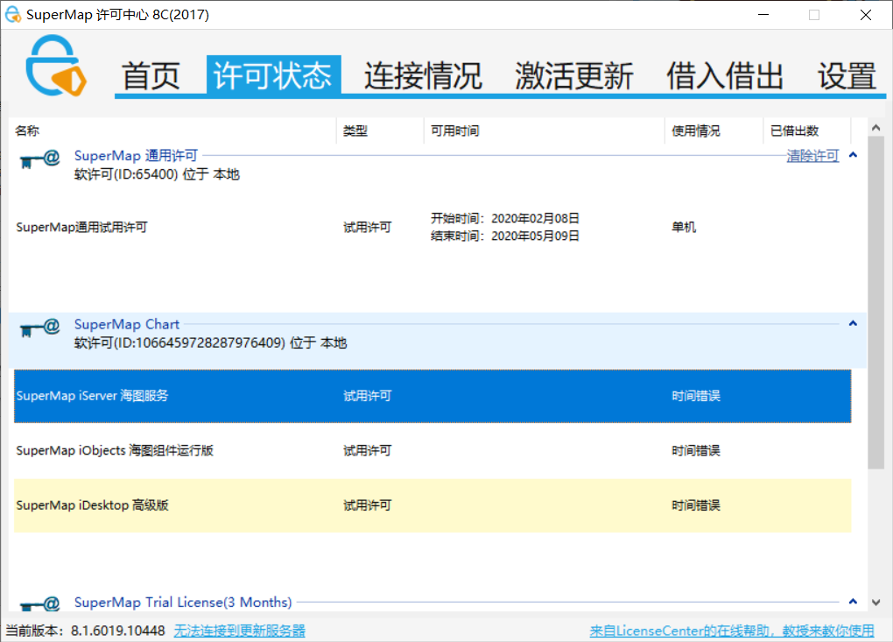The width and height of the screenshot is (893, 642).
Task: Open the 首页 tab
Action: [x=151, y=76]
